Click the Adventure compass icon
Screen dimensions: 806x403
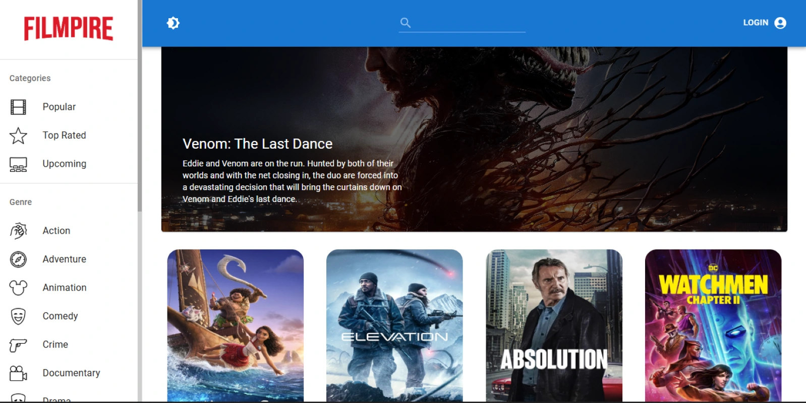click(18, 259)
